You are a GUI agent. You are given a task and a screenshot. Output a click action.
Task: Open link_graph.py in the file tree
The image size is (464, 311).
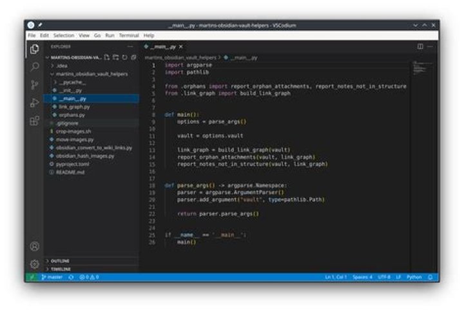(92, 106)
